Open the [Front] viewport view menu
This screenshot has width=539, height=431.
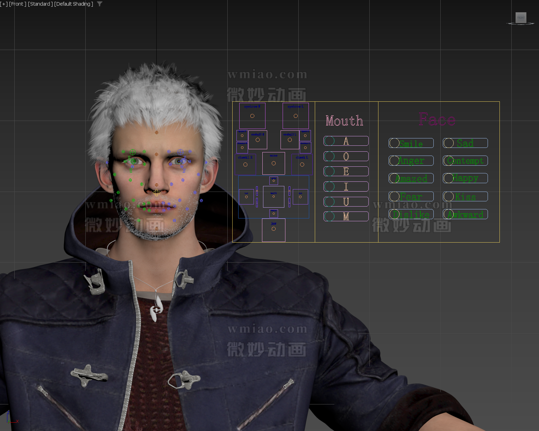pyautogui.click(x=17, y=4)
